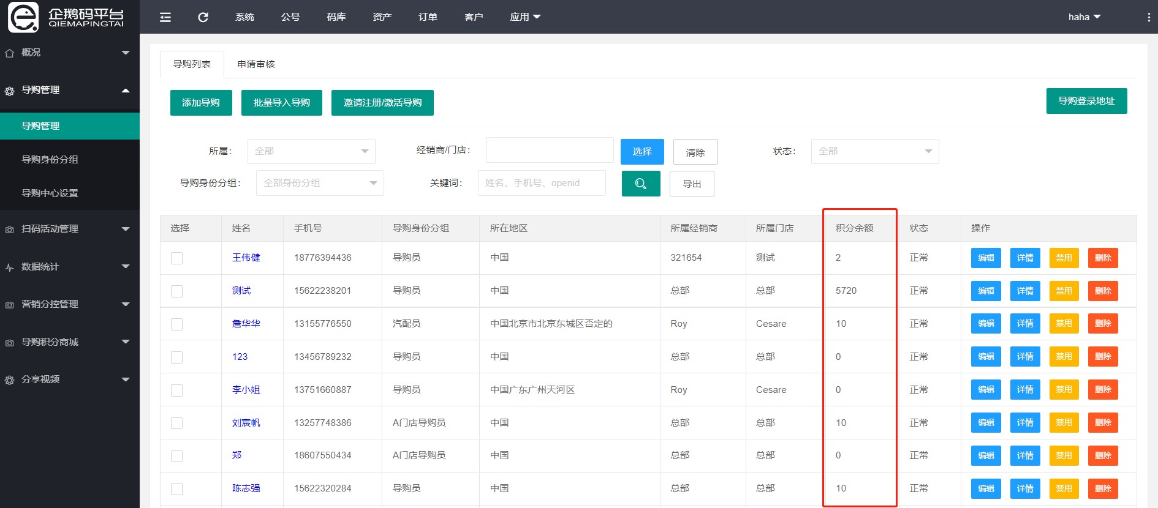Click the icon beside 营销分控管理
The height and width of the screenshot is (508, 1158).
coord(9,305)
